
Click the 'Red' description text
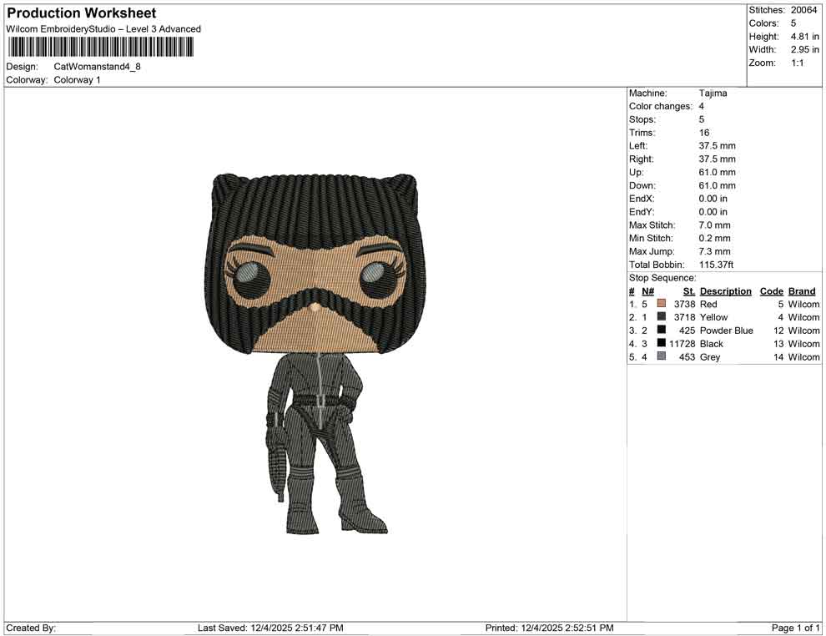click(708, 304)
